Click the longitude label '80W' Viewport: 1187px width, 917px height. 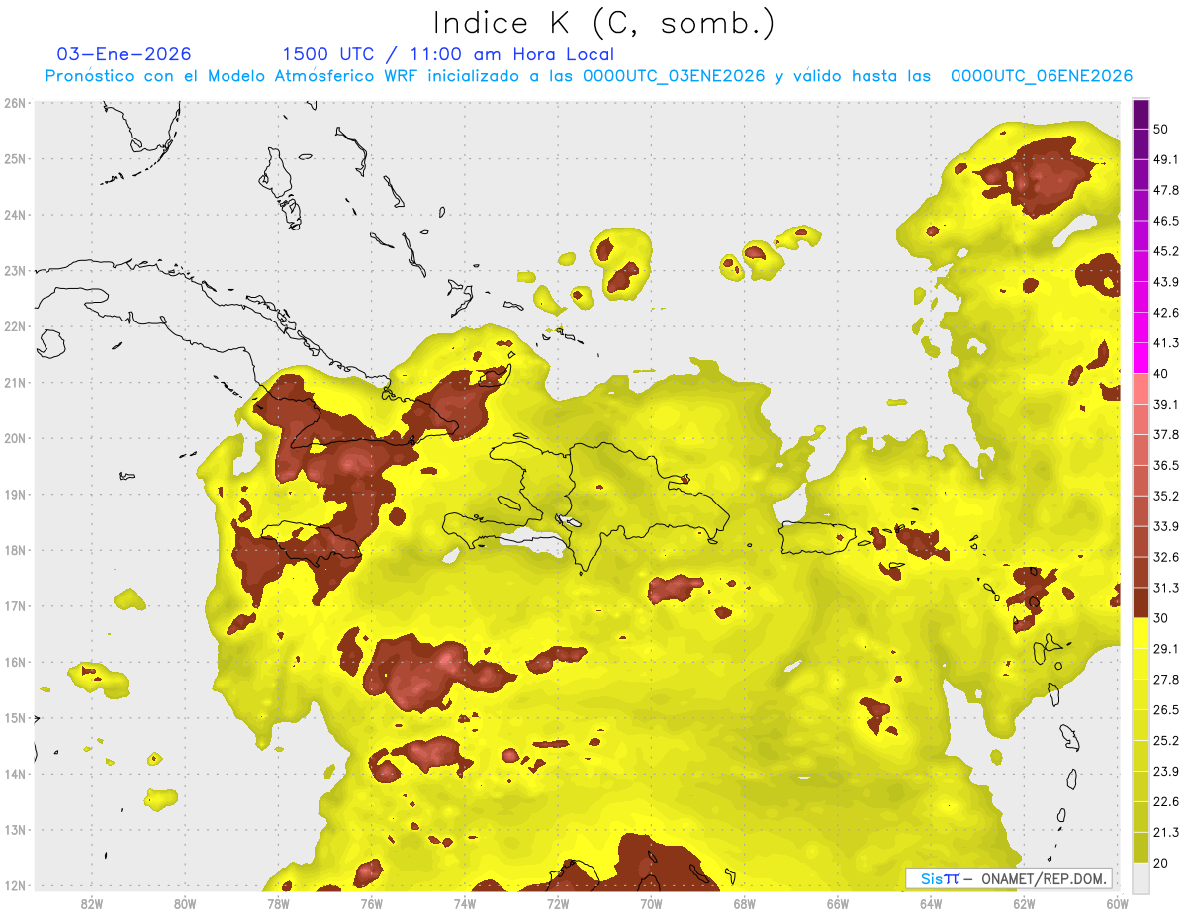coord(184,904)
